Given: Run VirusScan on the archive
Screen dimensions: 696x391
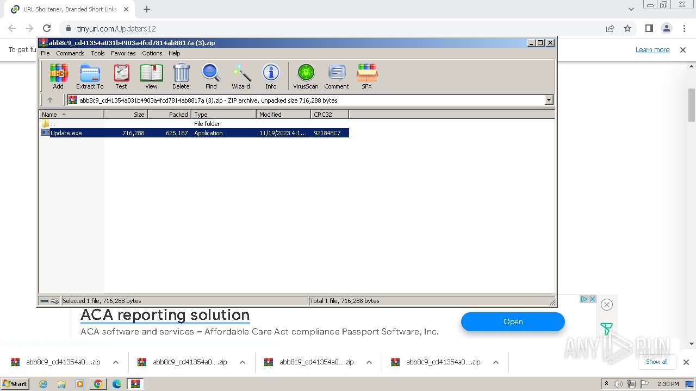Looking at the screenshot, I should tap(306, 76).
